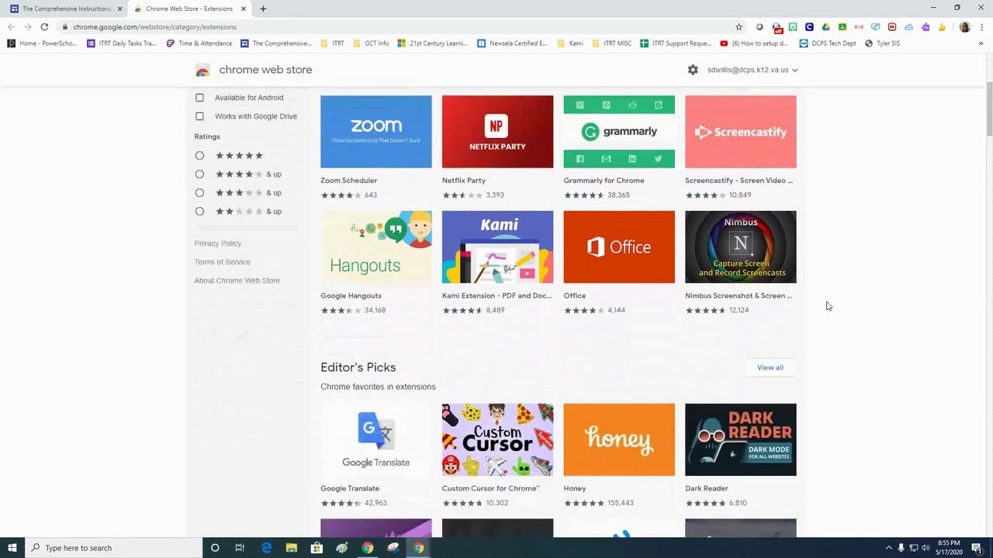The height and width of the screenshot is (558, 993).
Task: Open Task View on the taskbar
Action: [240, 548]
